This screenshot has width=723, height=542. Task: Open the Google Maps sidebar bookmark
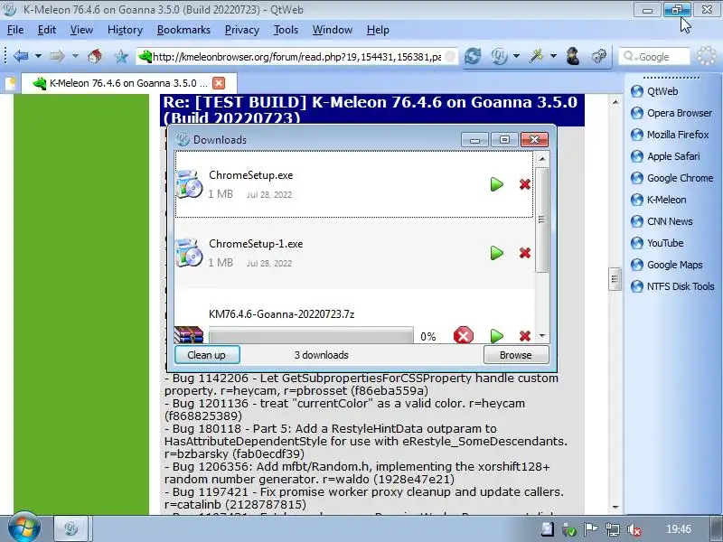coord(667,265)
